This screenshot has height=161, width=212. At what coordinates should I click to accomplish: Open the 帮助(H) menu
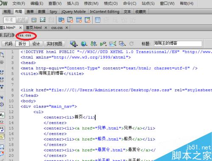[187, 3]
